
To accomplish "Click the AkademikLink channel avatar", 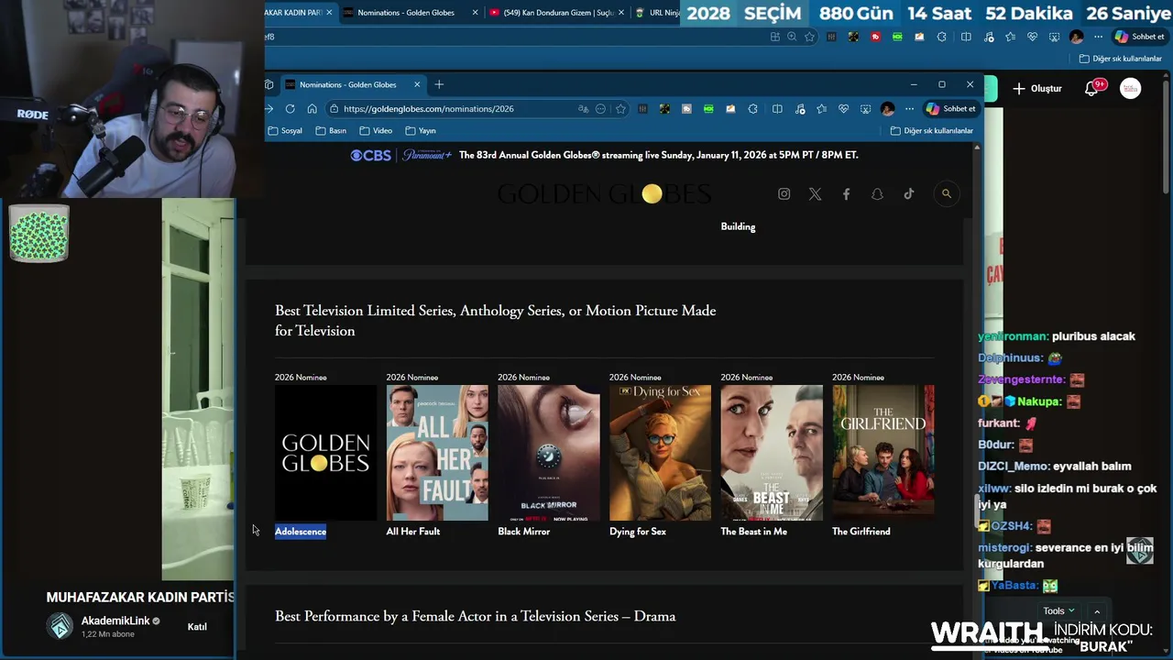I will [60, 626].
